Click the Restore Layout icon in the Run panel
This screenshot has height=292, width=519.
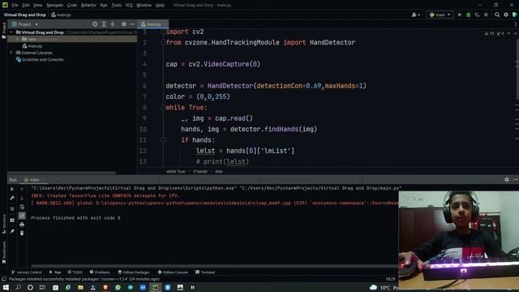point(12,220)
